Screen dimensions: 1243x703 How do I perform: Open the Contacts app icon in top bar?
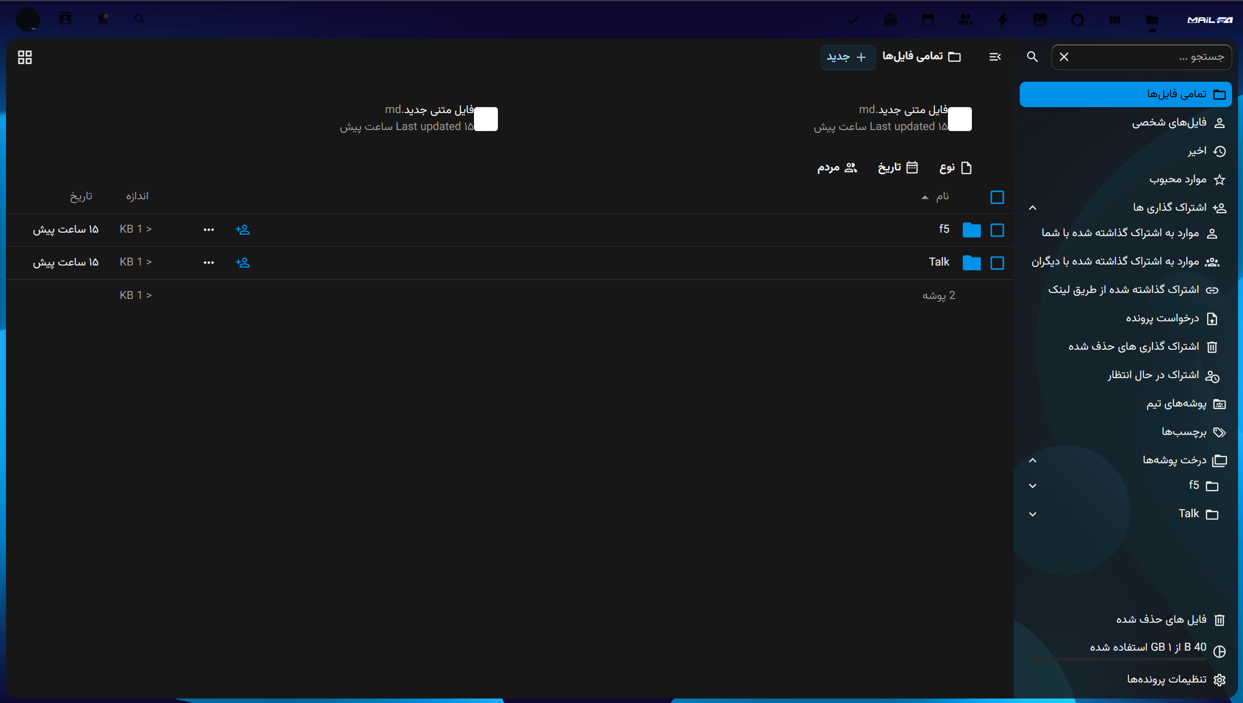[x=965, y=20]
